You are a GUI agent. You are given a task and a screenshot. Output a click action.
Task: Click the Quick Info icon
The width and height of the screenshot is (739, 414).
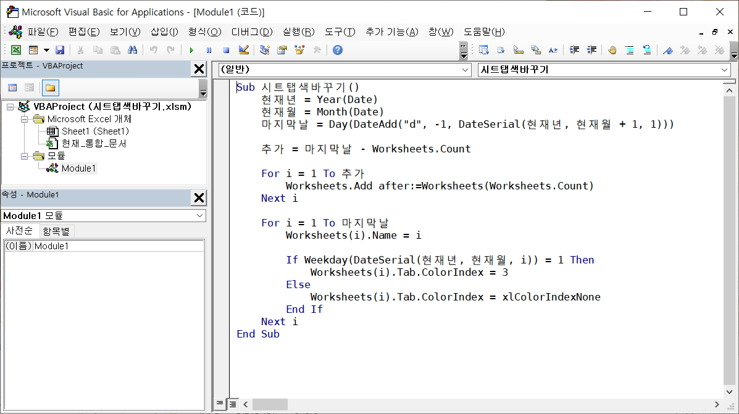click(x=519, y=50)
